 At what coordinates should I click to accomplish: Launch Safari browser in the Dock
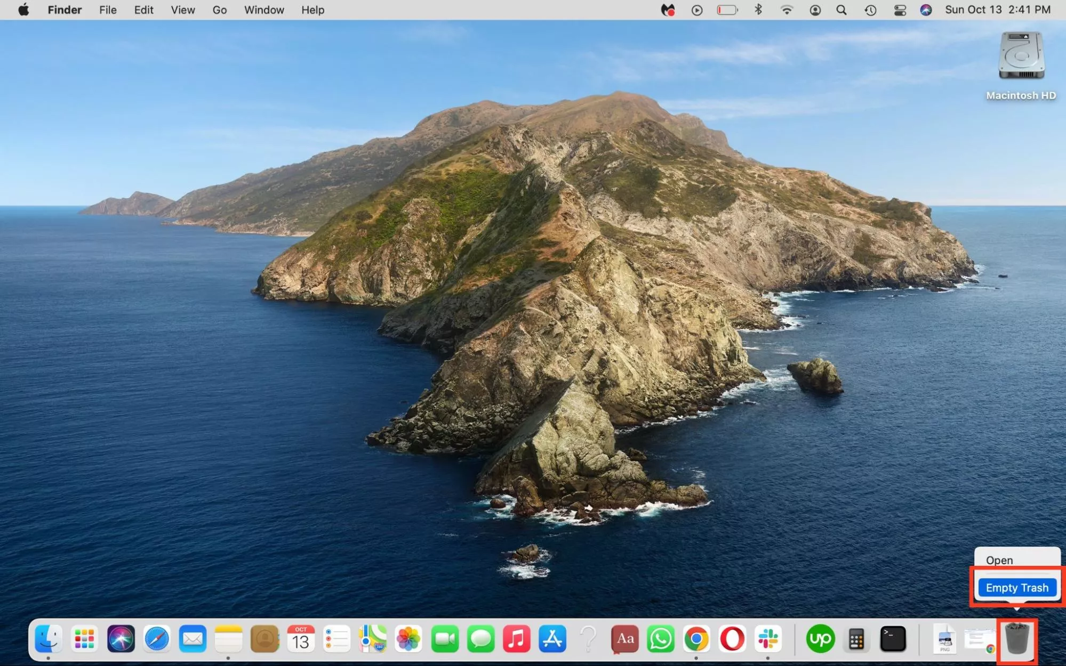pyautogui.click(x=156, y=638)
